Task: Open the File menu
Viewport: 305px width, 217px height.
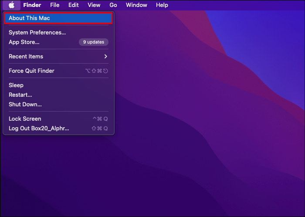Action: [x=54, y=5]
